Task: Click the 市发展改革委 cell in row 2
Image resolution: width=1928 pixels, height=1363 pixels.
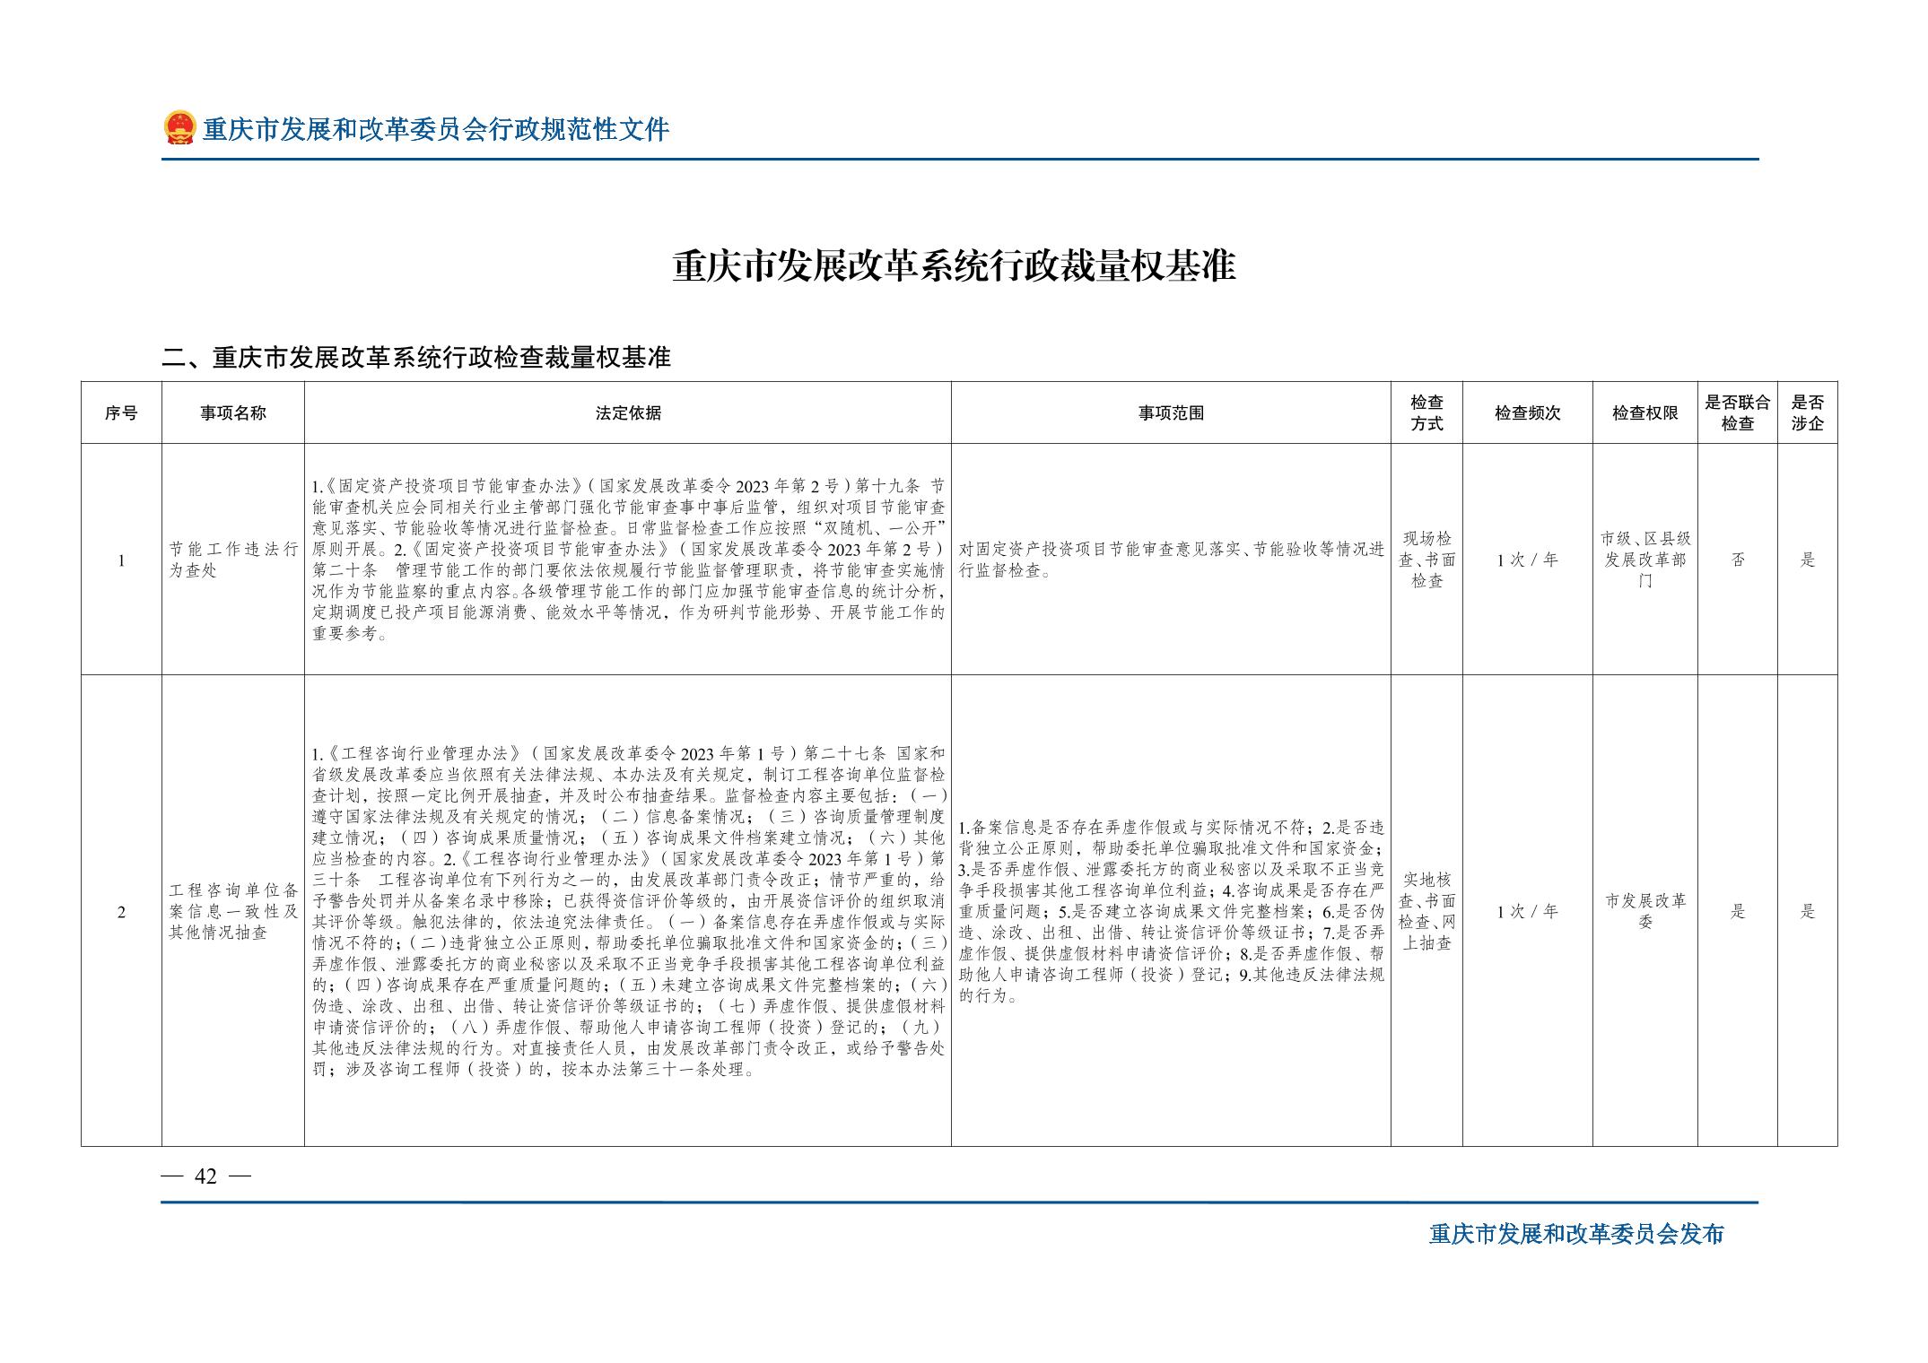Action: point(1644,911)
